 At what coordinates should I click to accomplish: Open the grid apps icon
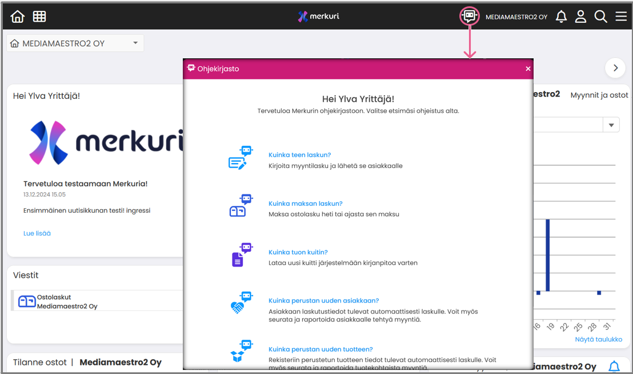39,17
